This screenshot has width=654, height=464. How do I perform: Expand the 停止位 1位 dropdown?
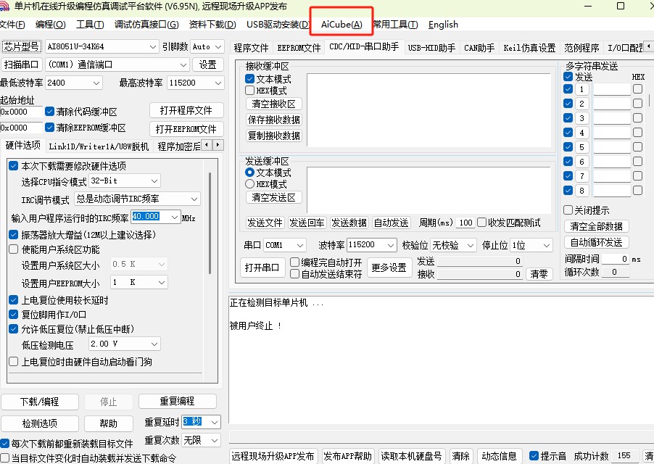pos(531,245)
